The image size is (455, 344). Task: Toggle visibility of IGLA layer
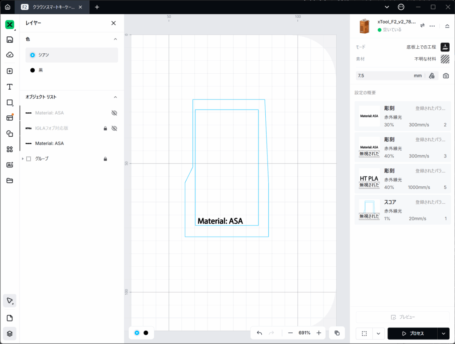(x=114, y=128)
